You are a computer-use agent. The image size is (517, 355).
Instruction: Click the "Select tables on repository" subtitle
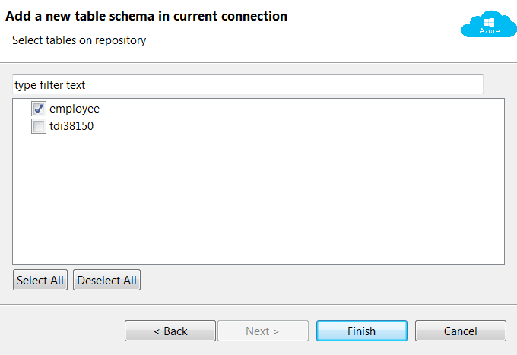[79, 40]
